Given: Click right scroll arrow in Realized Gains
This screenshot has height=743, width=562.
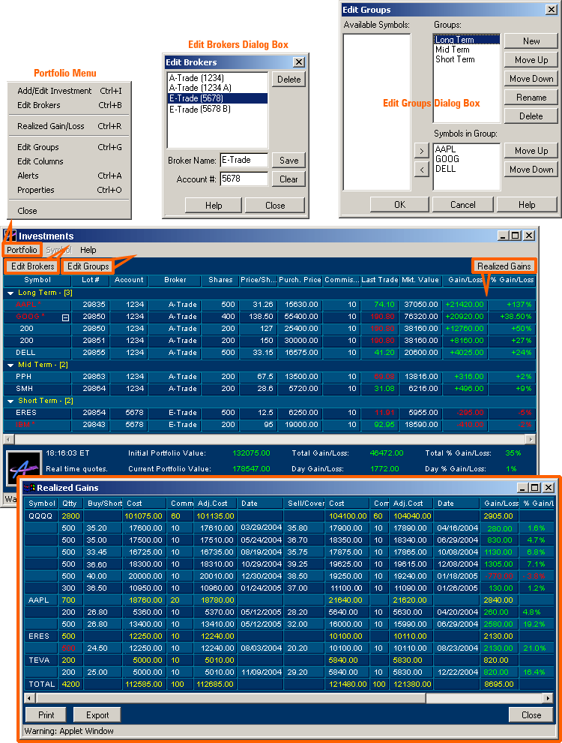Looking at the screenshot, I should (x=548, y=698).
